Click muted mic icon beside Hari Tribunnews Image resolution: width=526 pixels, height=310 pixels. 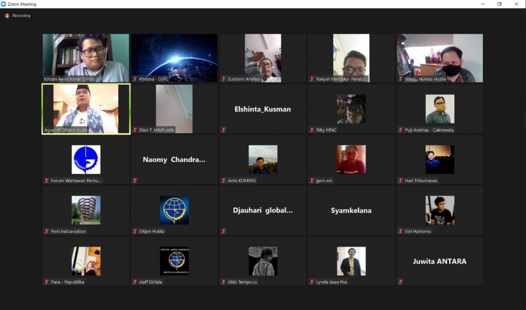(400, 181)
